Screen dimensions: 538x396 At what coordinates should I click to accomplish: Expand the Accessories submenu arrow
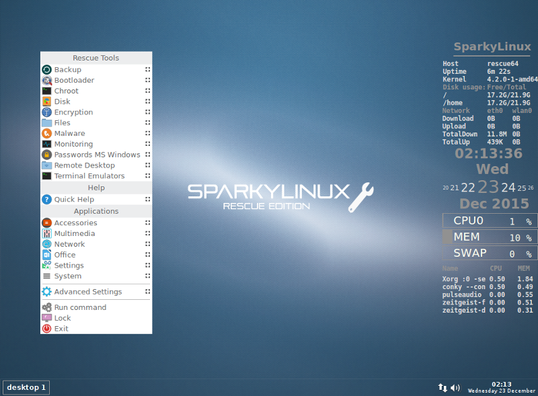pos(147,223)
